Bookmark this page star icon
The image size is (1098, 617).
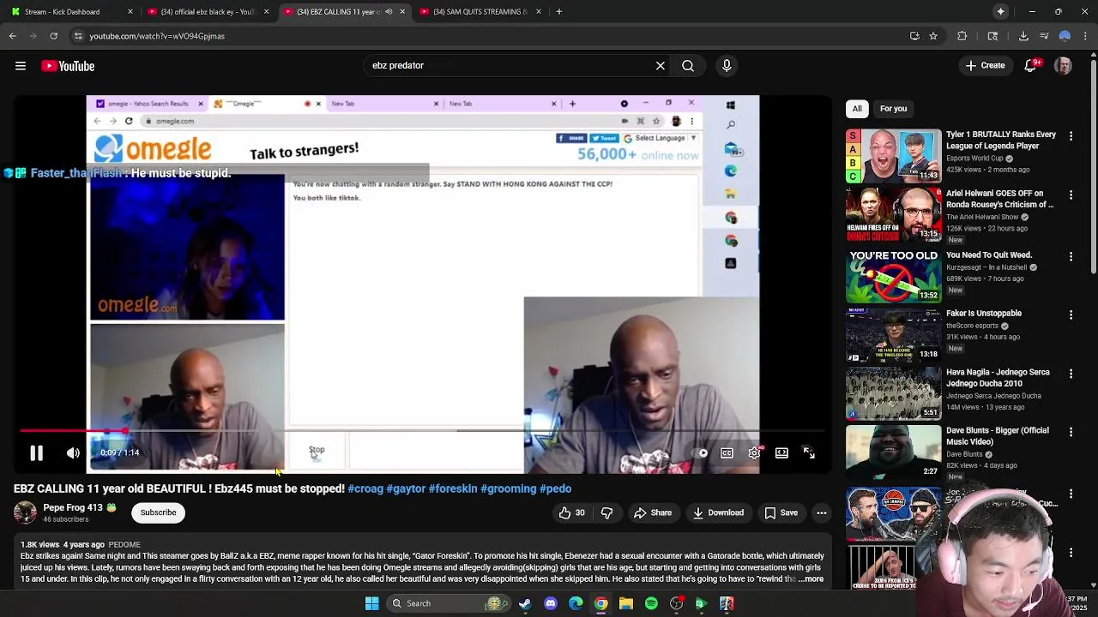tap(933, 36)
